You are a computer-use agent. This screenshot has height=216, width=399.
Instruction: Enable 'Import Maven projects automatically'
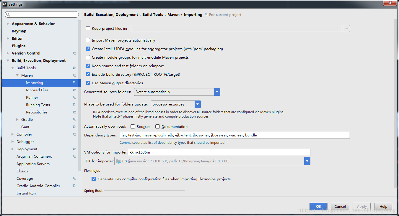point(88,40)
